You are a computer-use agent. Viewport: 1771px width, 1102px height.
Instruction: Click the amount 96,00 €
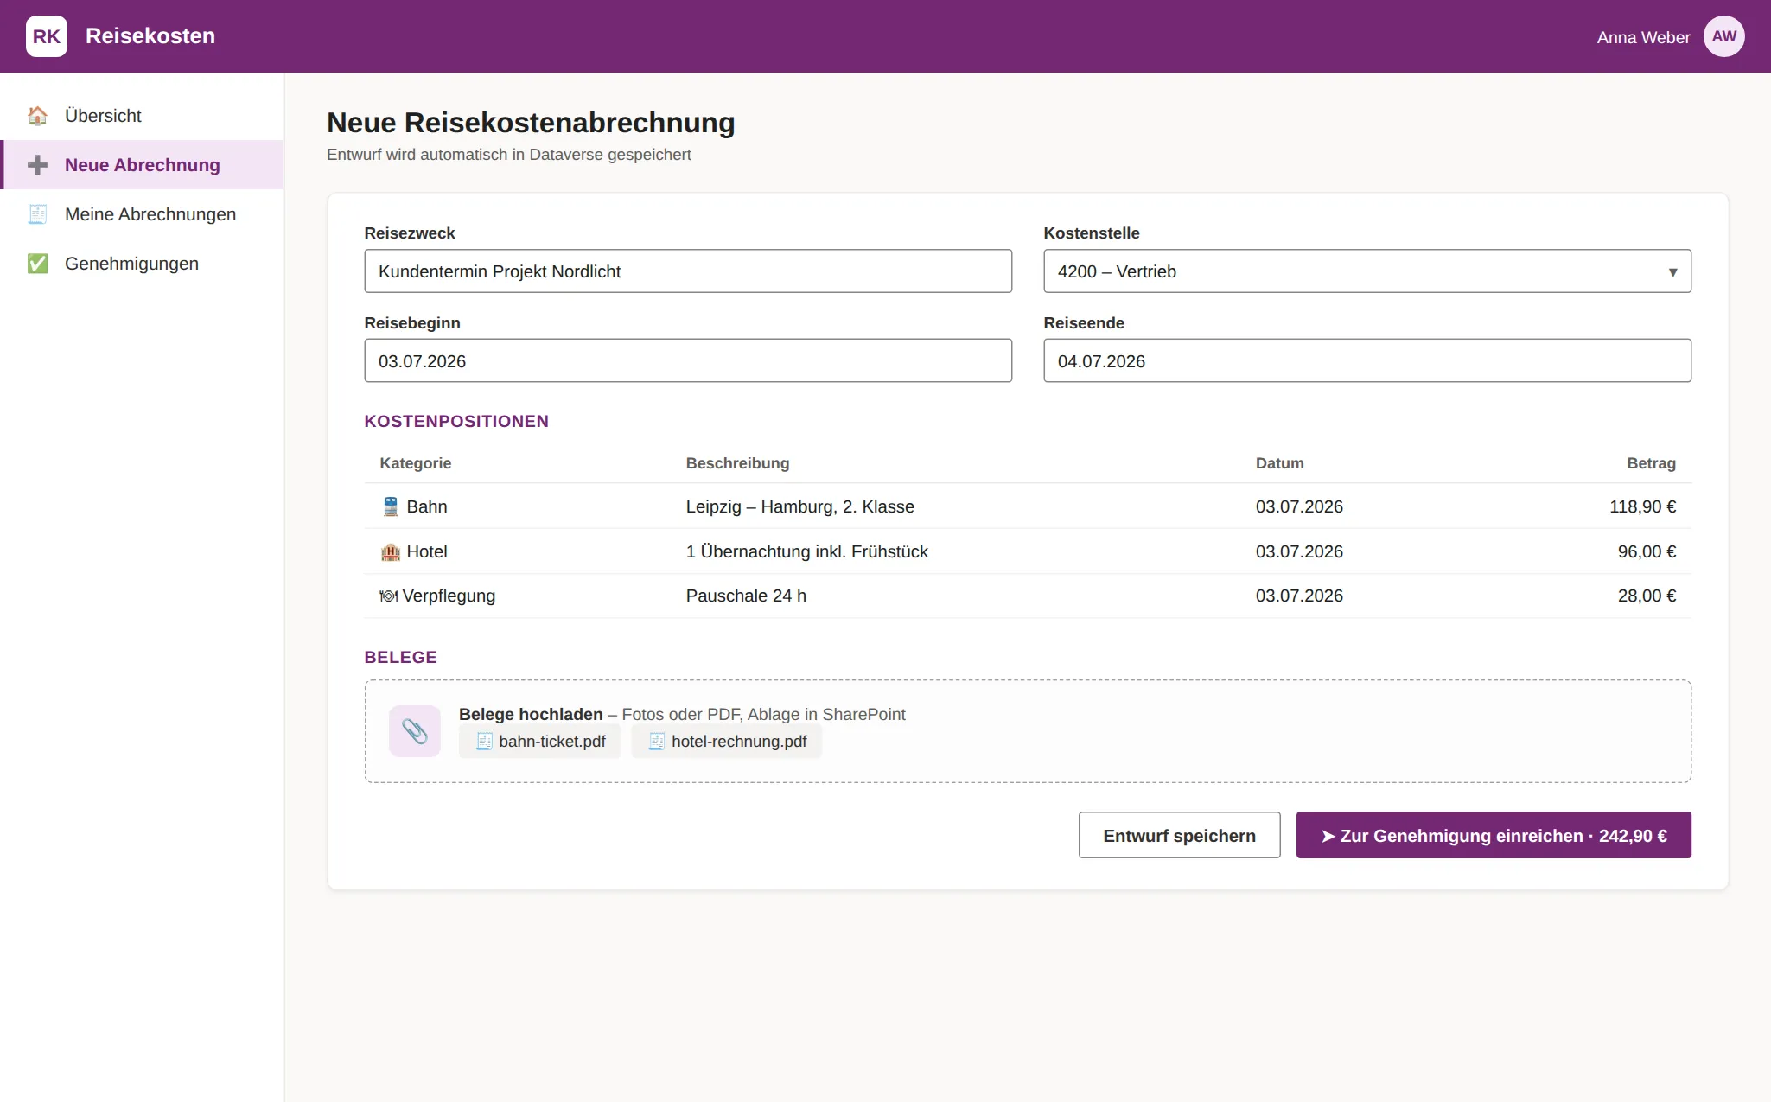(1647, 551)
